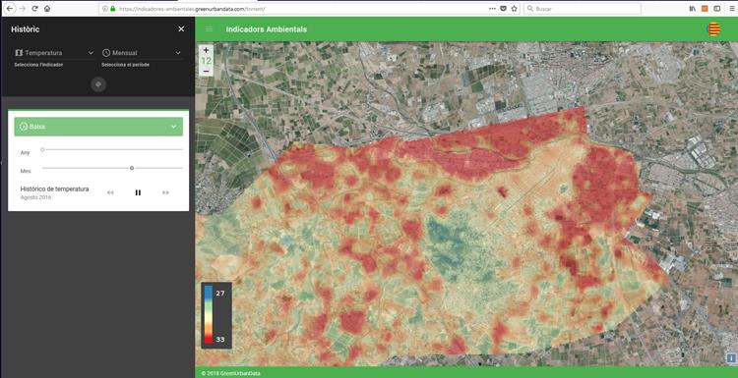Adjust the Any year slider
The image size is (738, 378).
[x=112, y=149]
